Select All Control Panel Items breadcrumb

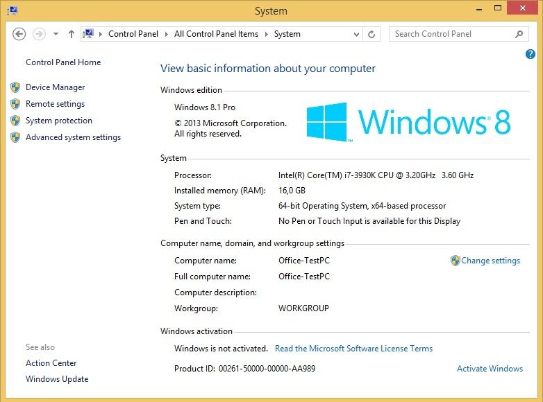point(216,34)
